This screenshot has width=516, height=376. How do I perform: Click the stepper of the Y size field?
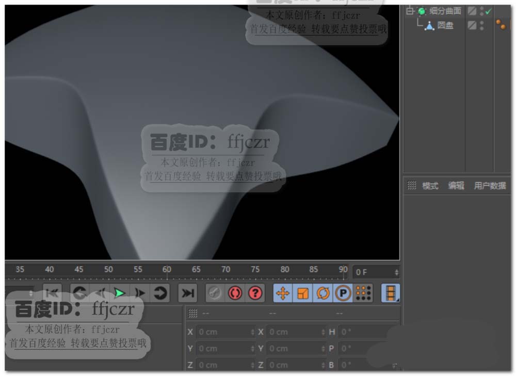324,348
